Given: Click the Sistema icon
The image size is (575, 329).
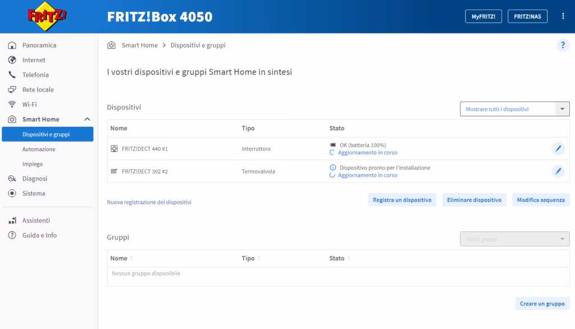Looking at the screenshot, I should tap(12, 193).
